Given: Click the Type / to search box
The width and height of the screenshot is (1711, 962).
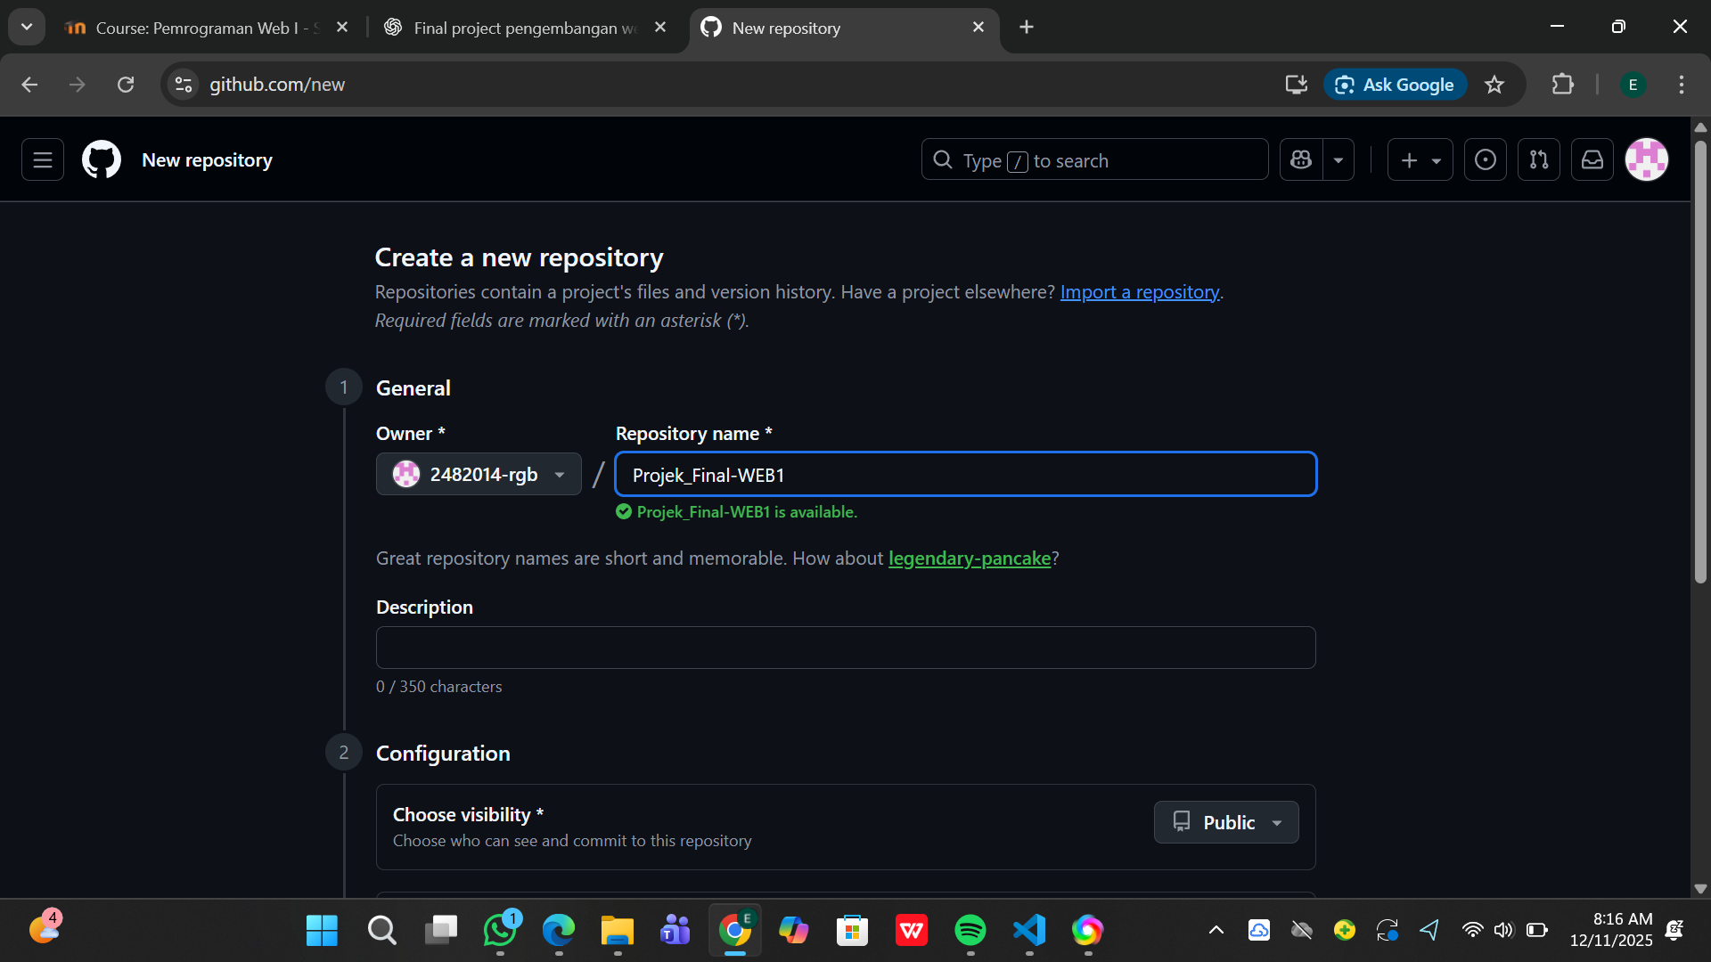Looking at the screenshot, I should click(x=1094, y=160).
